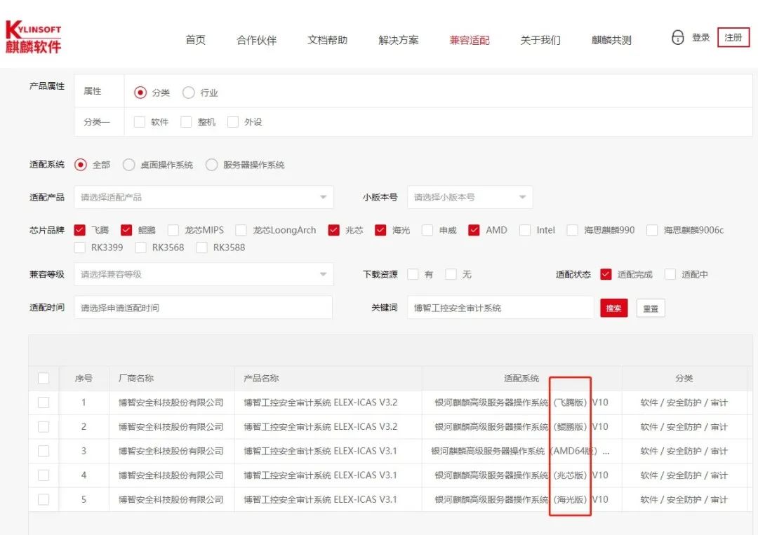
Task: Select the 分类 attribute radio button
Action: (140, 93)
